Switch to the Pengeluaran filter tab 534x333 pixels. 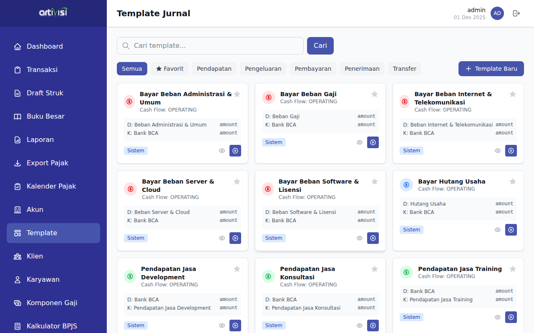(263, 69)
